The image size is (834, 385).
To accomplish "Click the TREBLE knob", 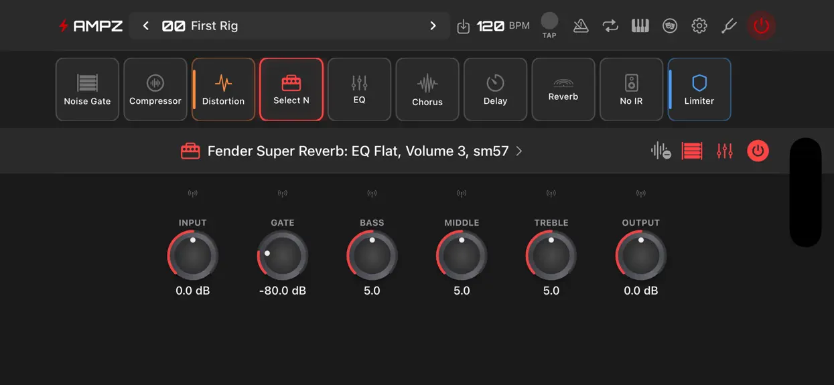I will pyautogui.click(x=551, y=255).
